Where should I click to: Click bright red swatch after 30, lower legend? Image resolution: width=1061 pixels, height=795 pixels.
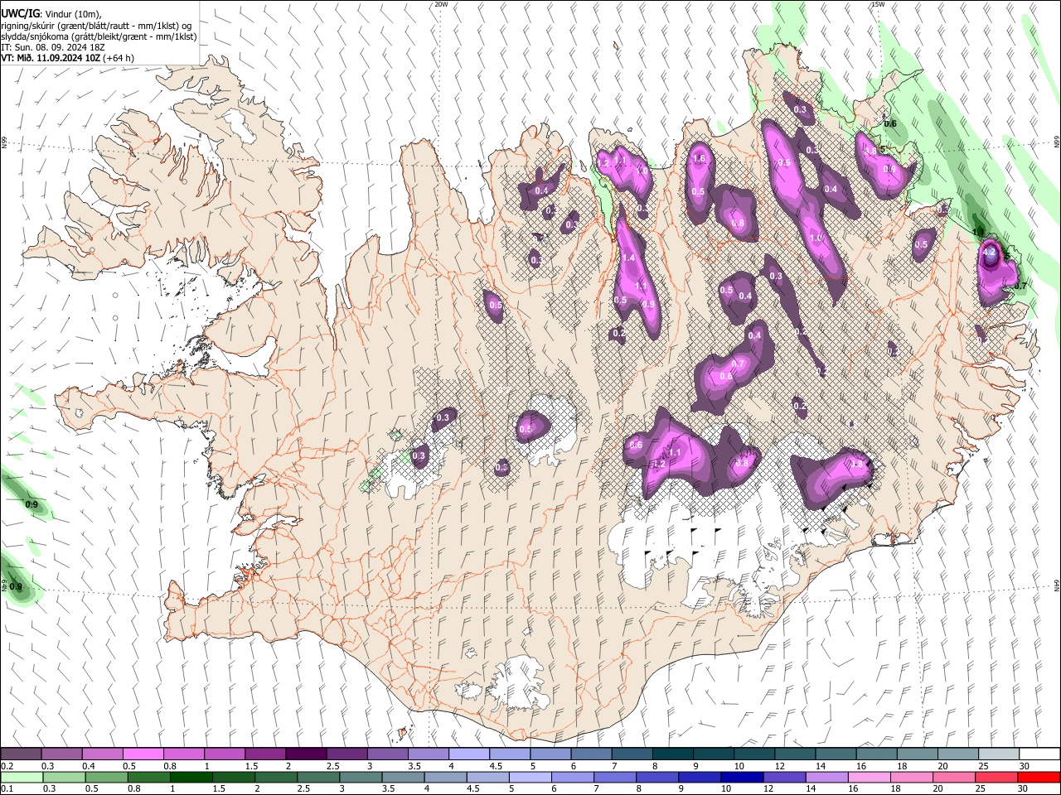click(1039, 778)
